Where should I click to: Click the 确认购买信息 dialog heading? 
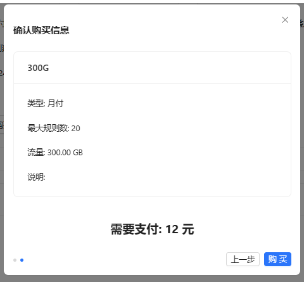tap(41, 30)
